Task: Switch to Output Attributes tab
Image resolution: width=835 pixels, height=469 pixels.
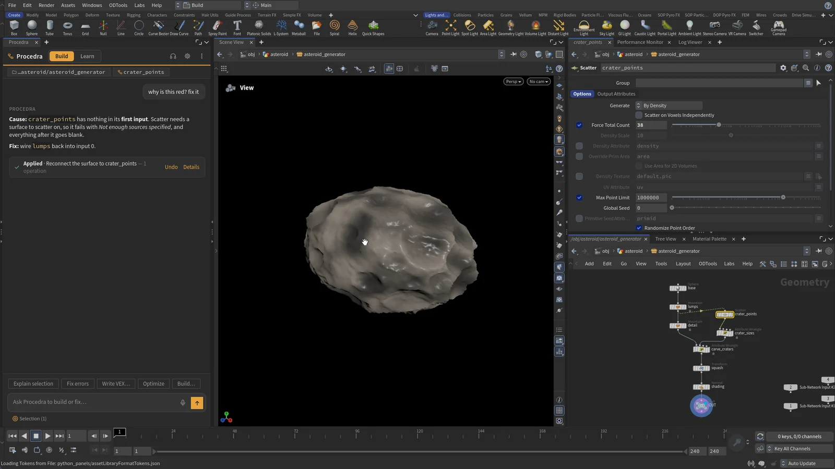Action: (616, 94)
